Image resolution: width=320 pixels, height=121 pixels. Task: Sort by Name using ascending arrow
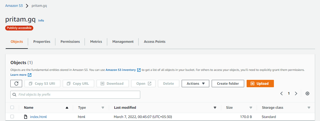coord(67,108)
